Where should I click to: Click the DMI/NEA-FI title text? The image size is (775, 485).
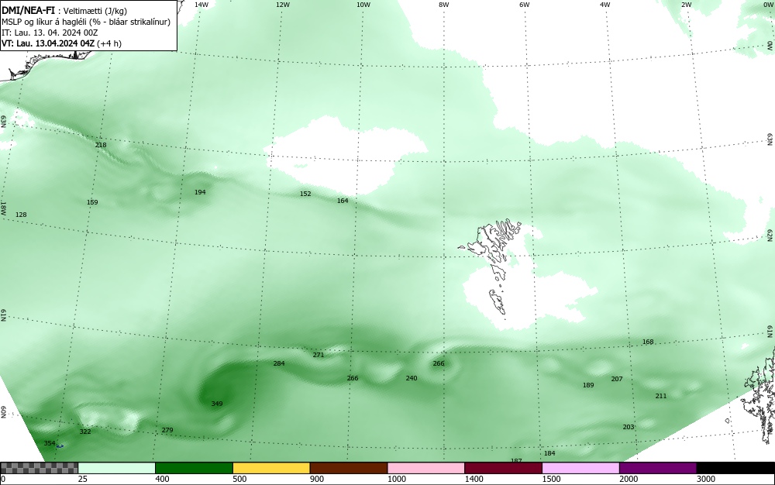click(x=28, y=10)
